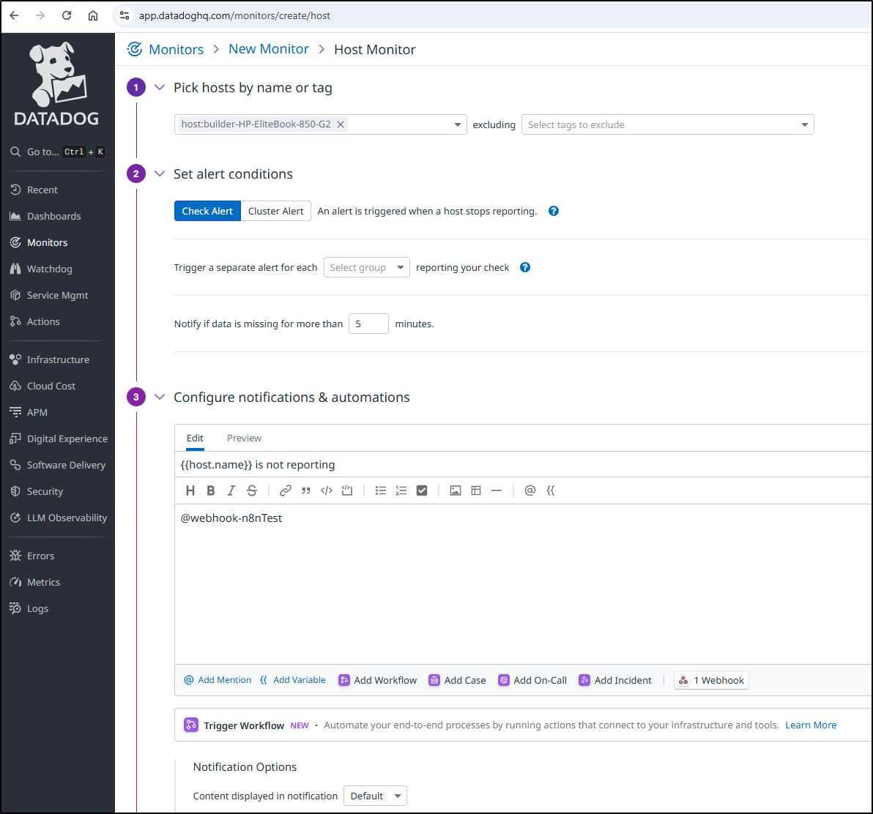
Task: Collapse the Pick hosts by name section
Action: [x=160, y=87]
